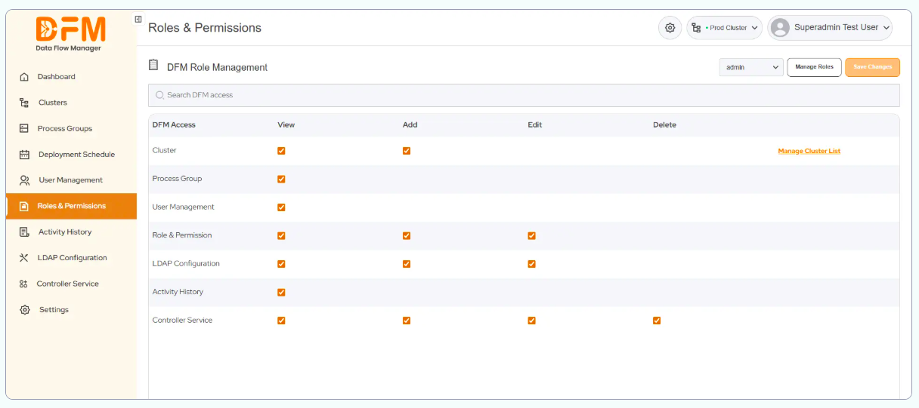Uncheck Controller Service Edit checkbox
Image resolution: width=919 pixels, height=408 pixels.
tap(531, 321)
